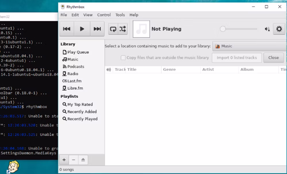Click the Not Playing track label
Viewport: 287px width, 174px height.
pos(166,29)
